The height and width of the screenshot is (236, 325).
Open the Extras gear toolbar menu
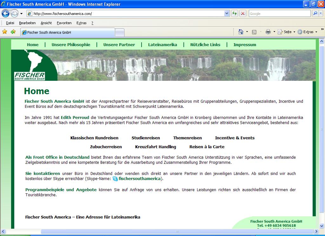[307, 32]
